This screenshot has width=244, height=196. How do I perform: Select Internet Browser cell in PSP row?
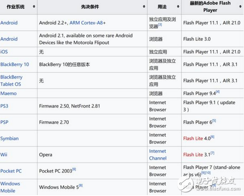pos(164,122)
